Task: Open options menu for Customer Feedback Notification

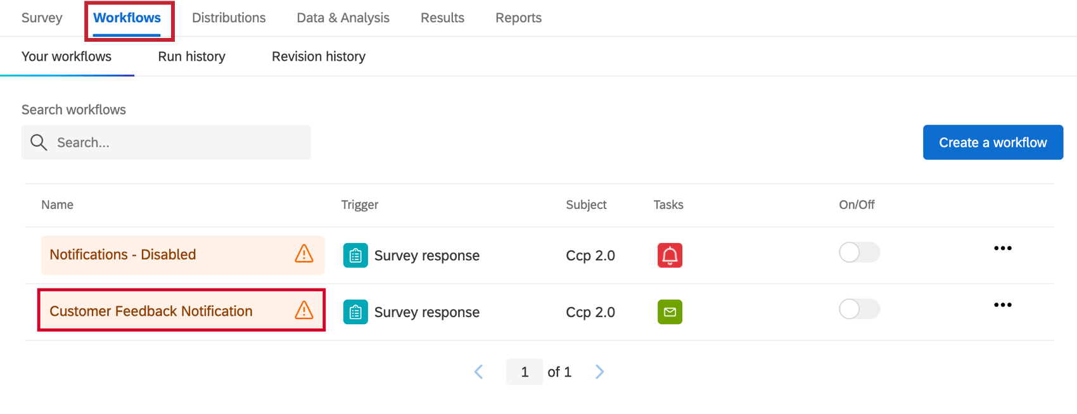Action: coord(1002,305)
